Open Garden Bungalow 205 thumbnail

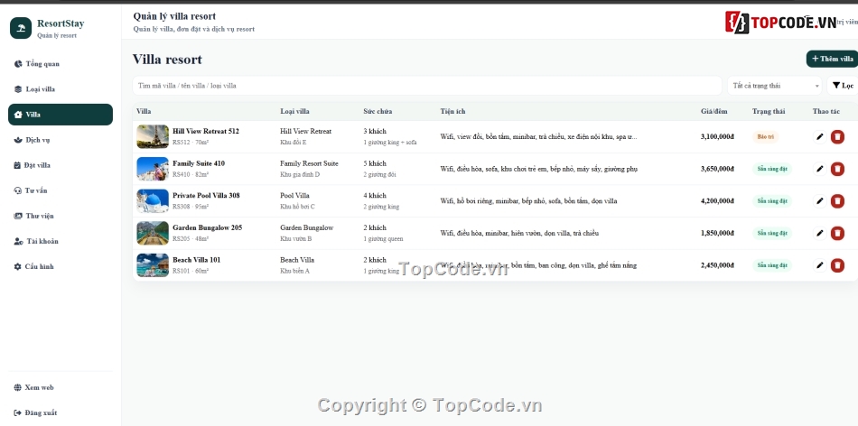coord(153,234)
